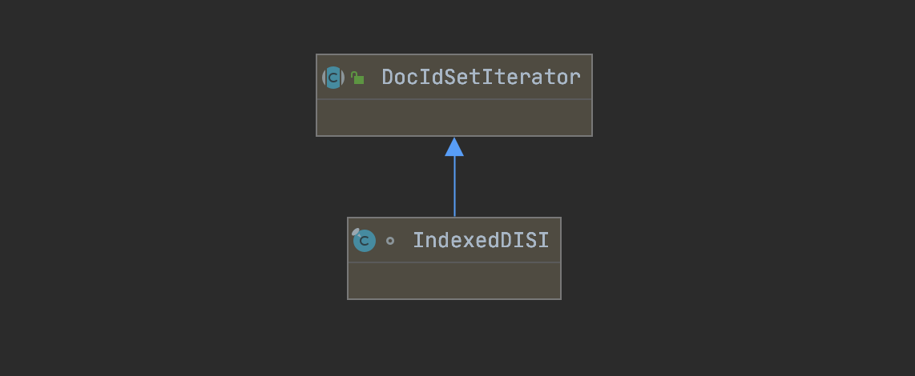This screenshot has width=915, height=376.
Task: Click the empty canvas left of DocIdSetIterator
Action: [160, 96]
